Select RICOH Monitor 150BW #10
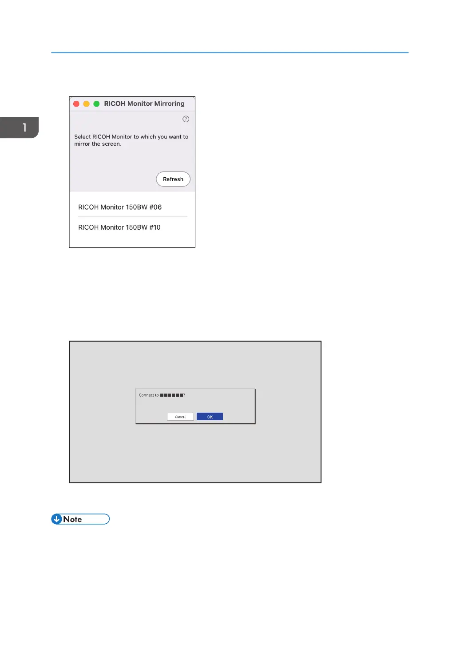This screenshot has width=460, height=653. (132, 227)
